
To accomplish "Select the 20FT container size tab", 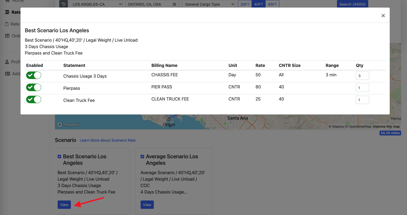I will pos(245,4).
